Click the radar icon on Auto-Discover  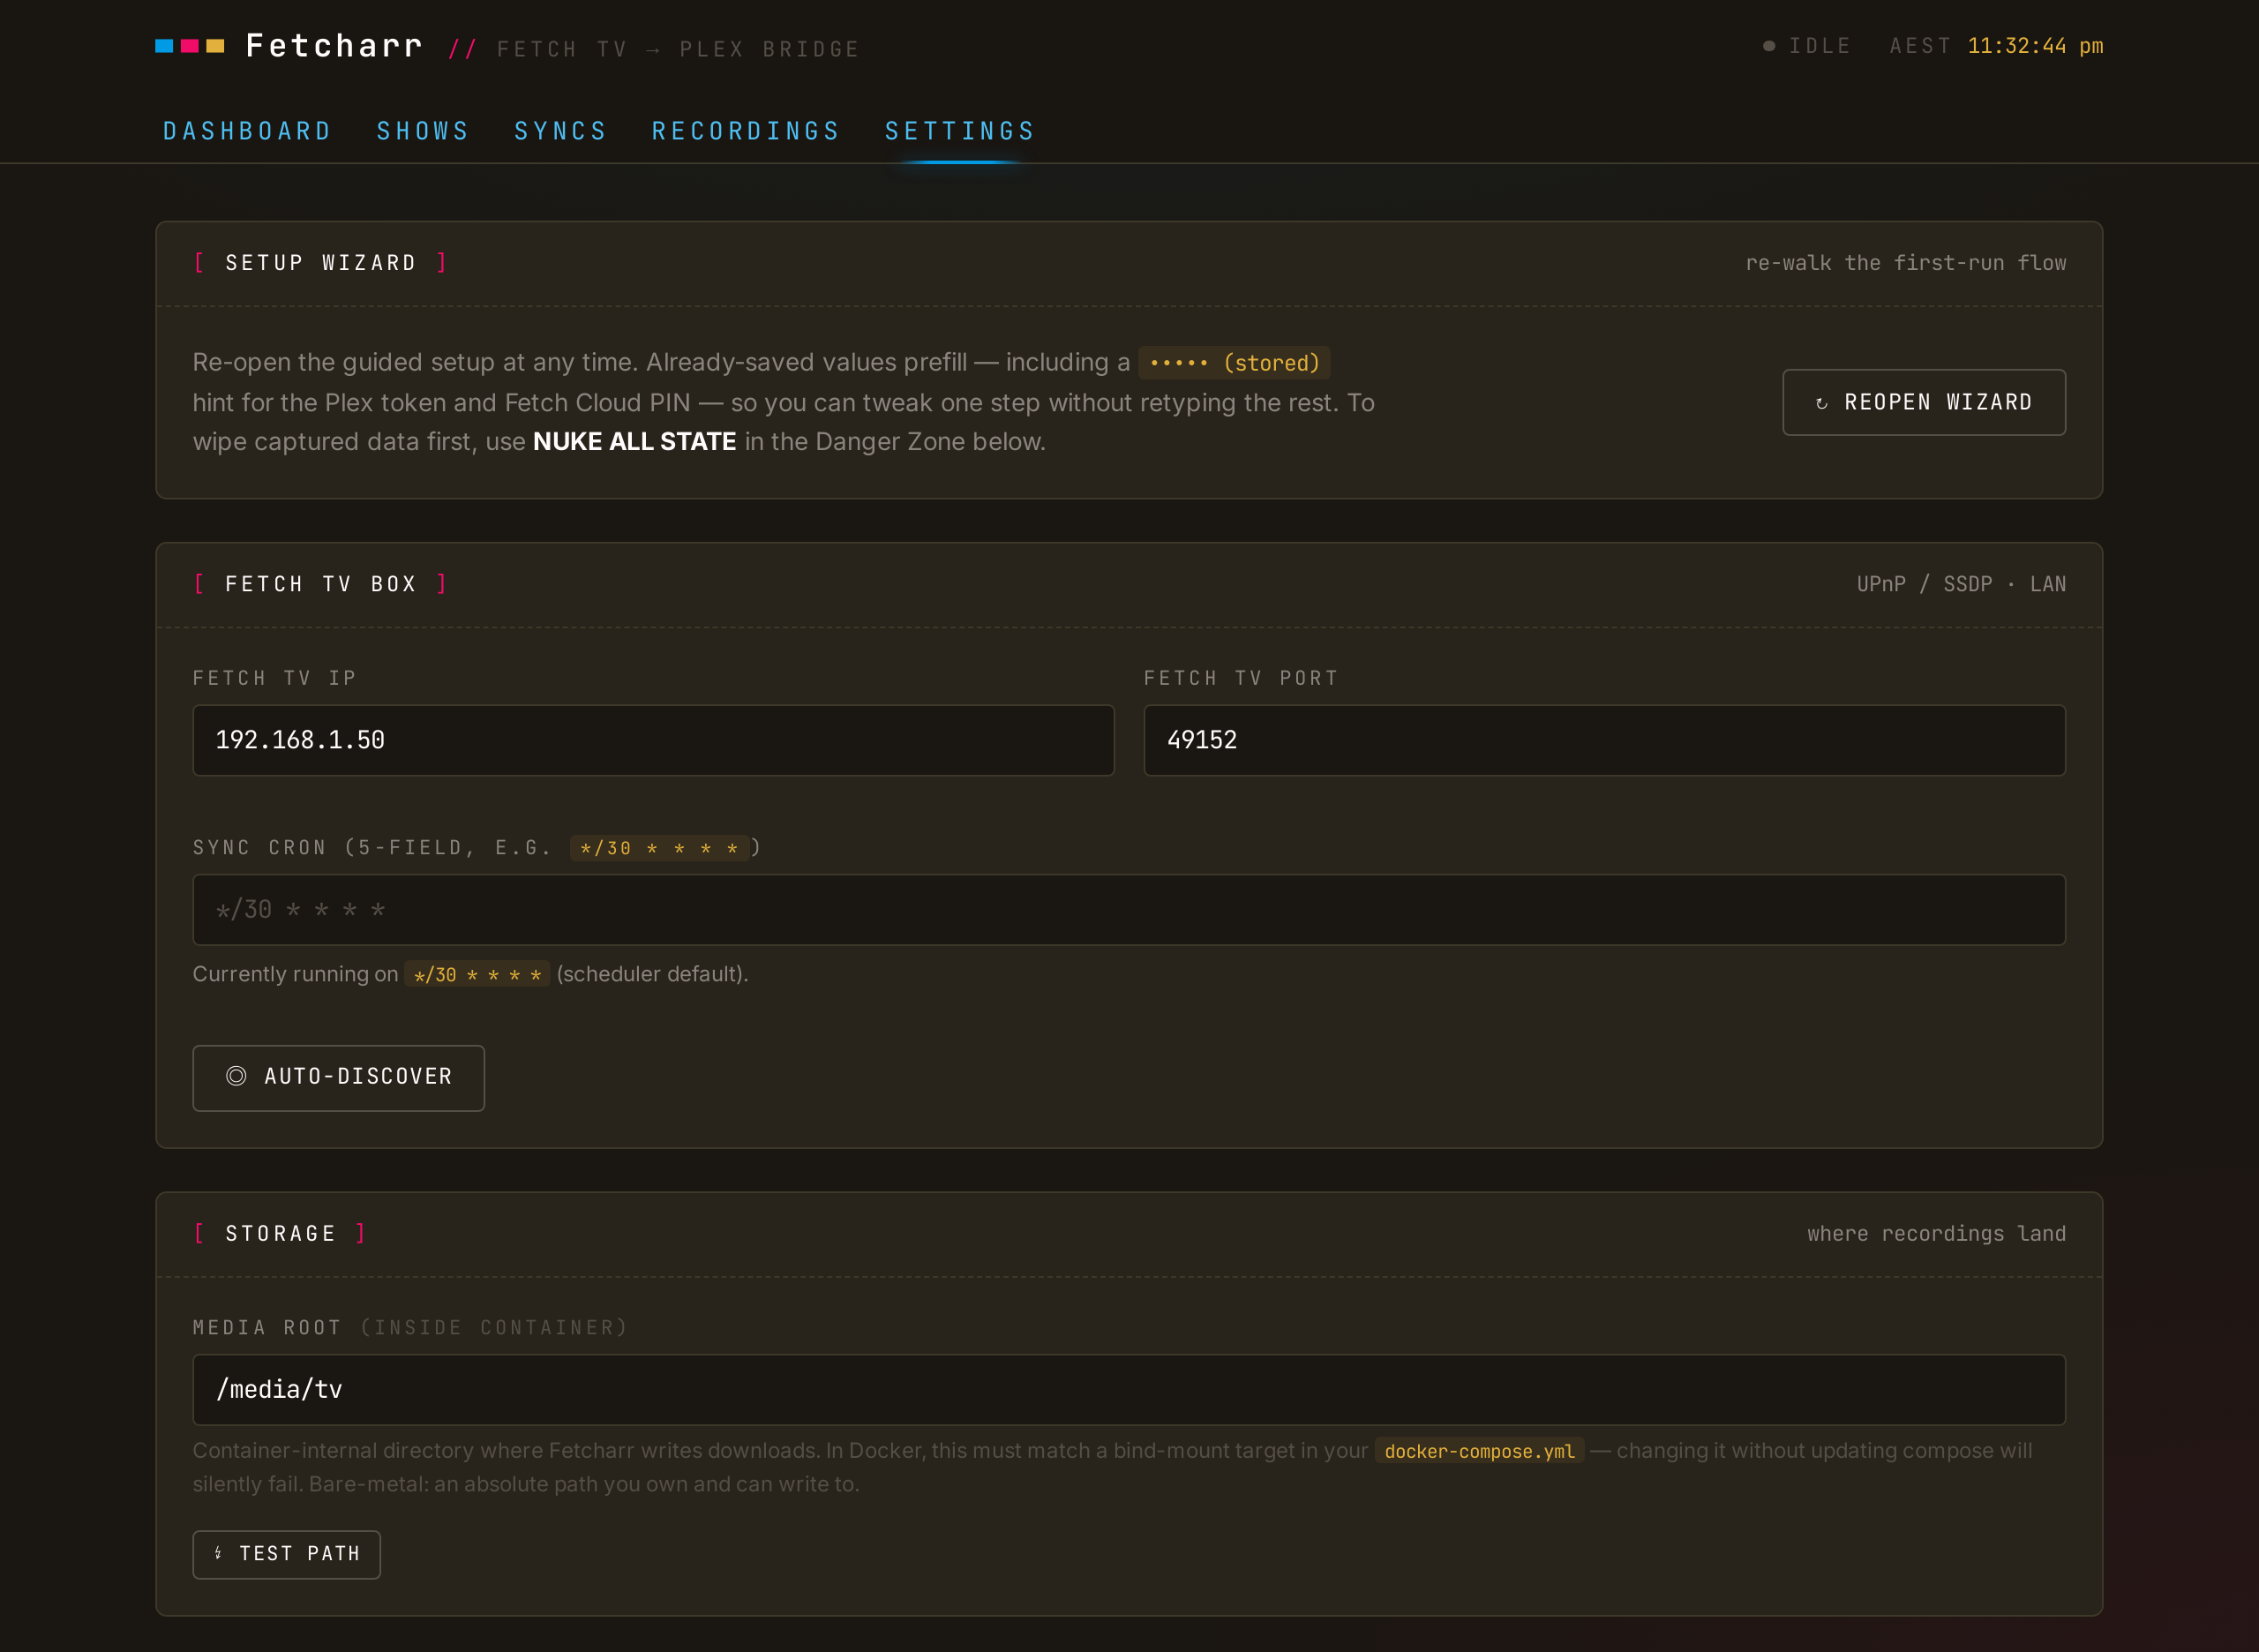tap(236, 1076)
